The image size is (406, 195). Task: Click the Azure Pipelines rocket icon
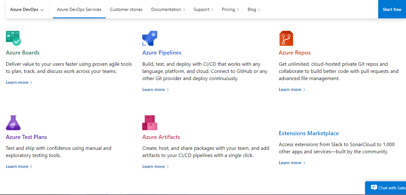pyautogui.click(x=150, y=38)
